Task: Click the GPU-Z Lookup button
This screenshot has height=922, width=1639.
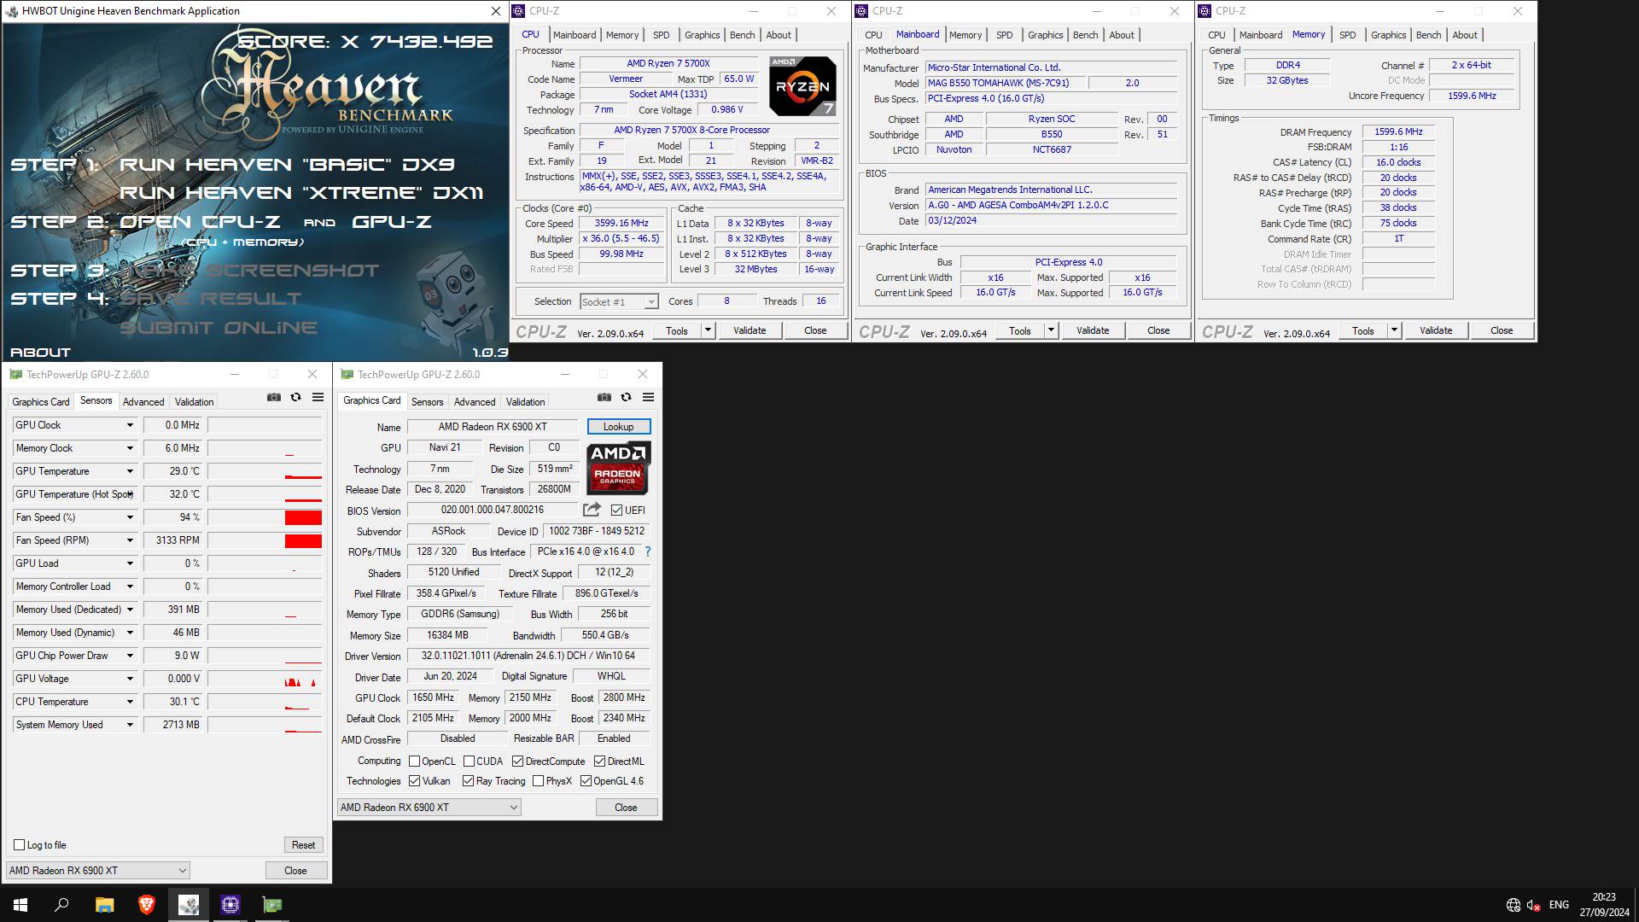Action: point(618,427)
